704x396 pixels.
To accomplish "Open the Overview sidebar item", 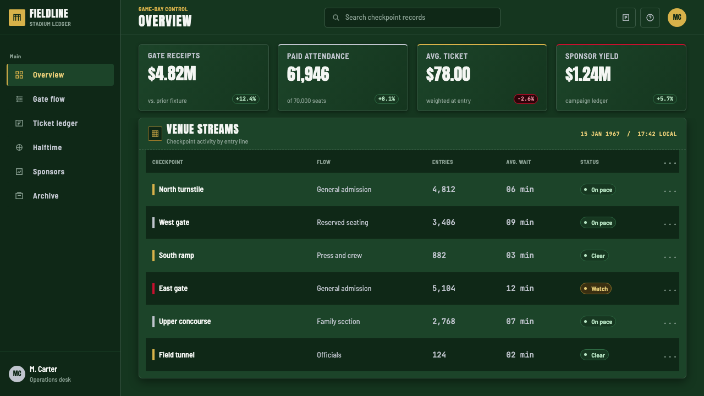I will point(61,75).
